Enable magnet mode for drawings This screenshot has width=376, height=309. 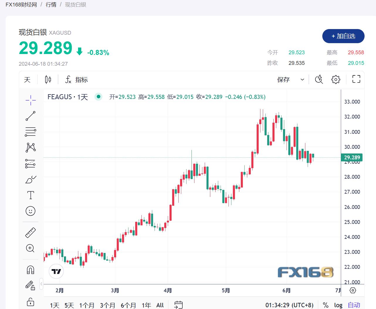coord(30,269)
